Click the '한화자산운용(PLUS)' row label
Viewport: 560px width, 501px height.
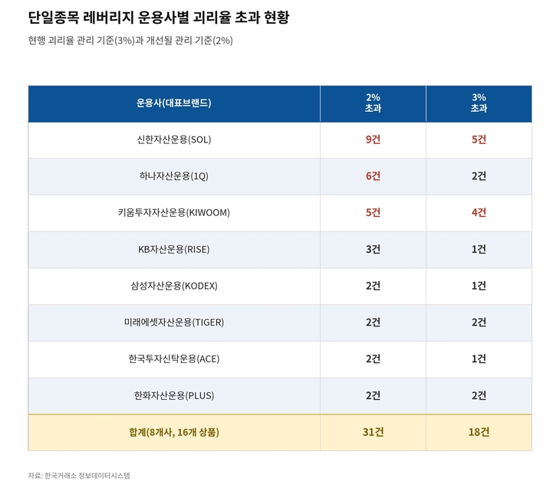[174, 396]
